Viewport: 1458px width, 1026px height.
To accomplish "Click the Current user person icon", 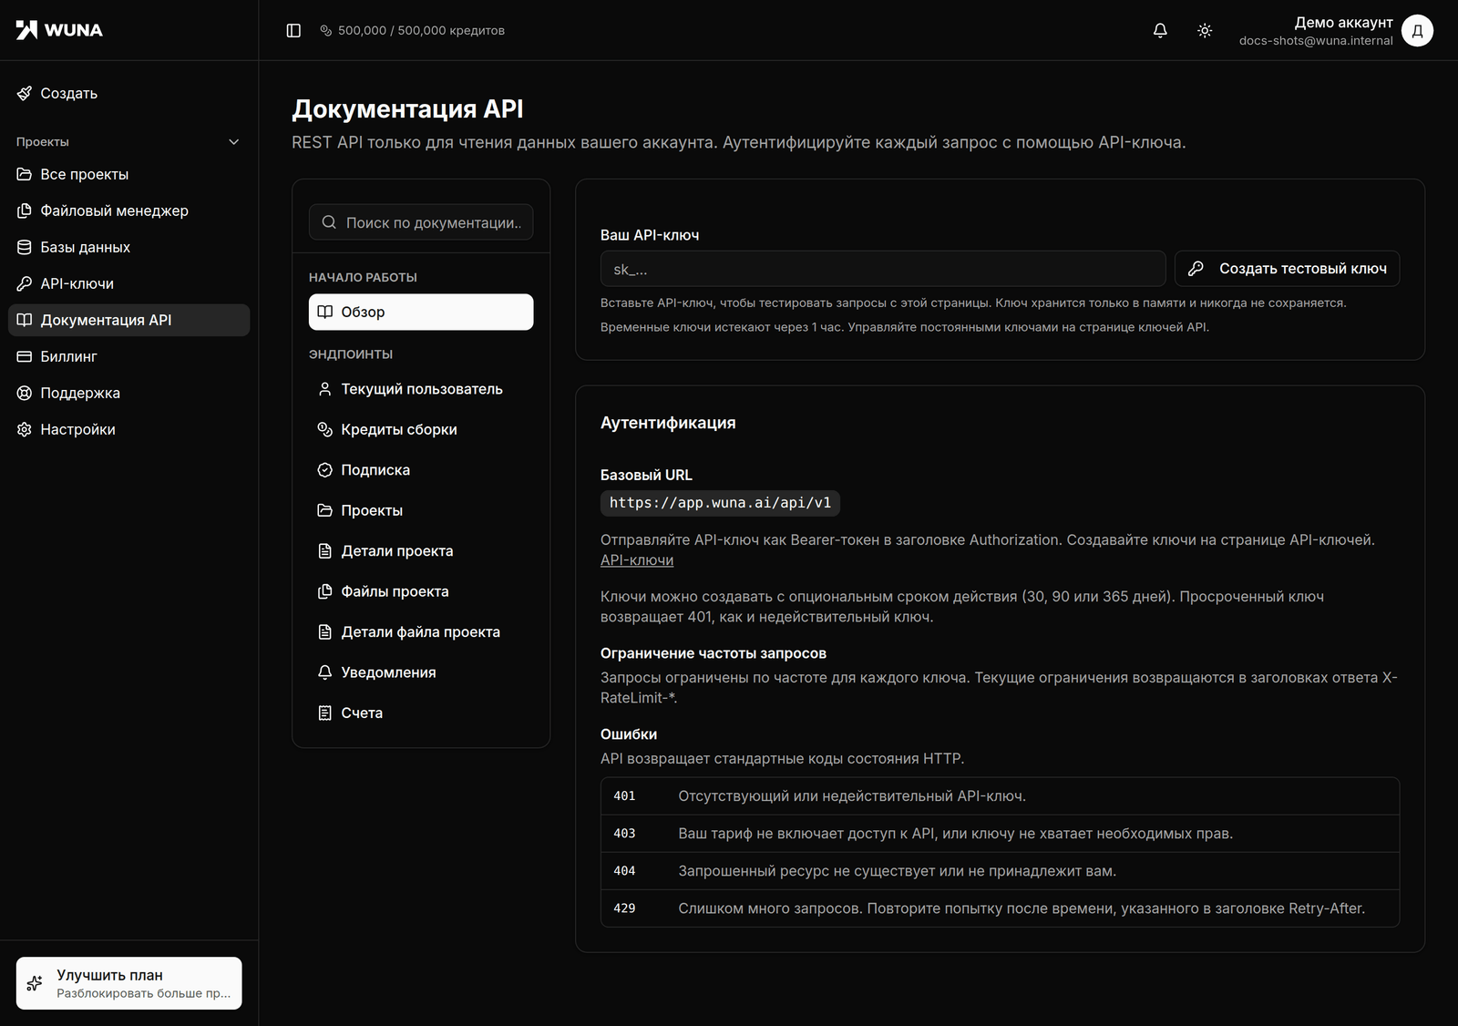I will pos(324,389).
